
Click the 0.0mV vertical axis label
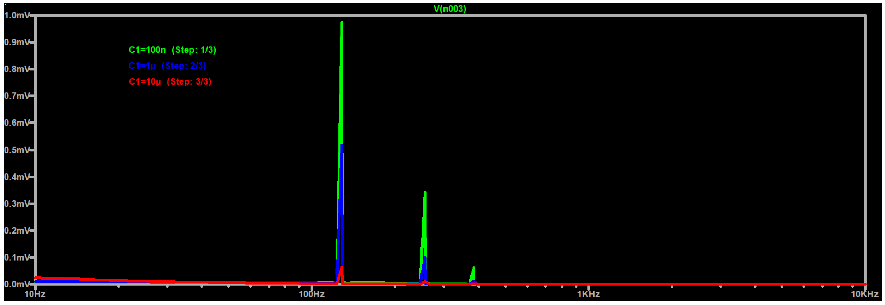17,284
